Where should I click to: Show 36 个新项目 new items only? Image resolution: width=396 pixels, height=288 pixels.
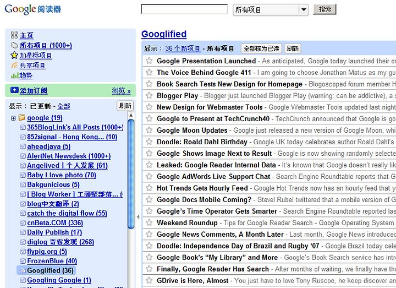coord(183,48)
